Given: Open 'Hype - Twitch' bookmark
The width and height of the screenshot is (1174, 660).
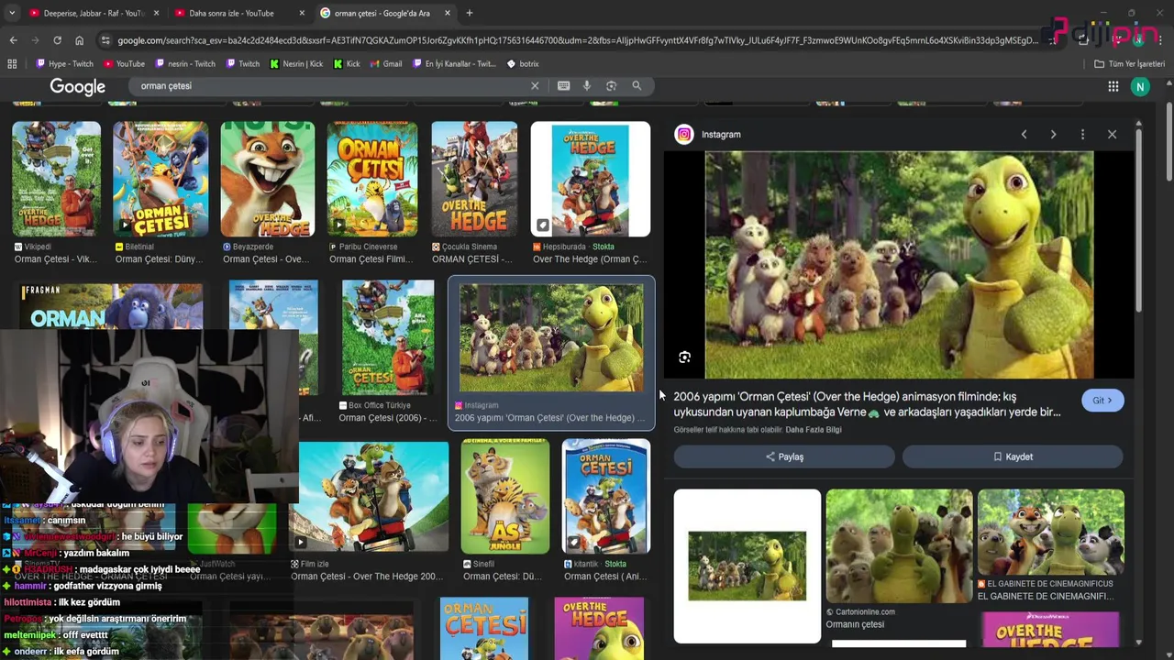Looking at the screenshot, I should 64,64.
